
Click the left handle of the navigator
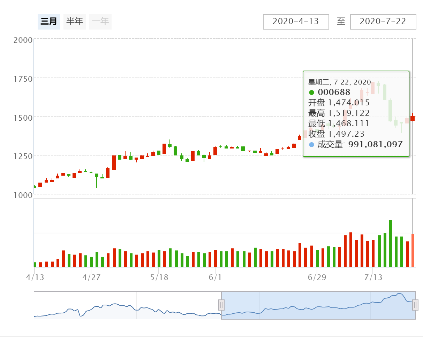point(221,305)
